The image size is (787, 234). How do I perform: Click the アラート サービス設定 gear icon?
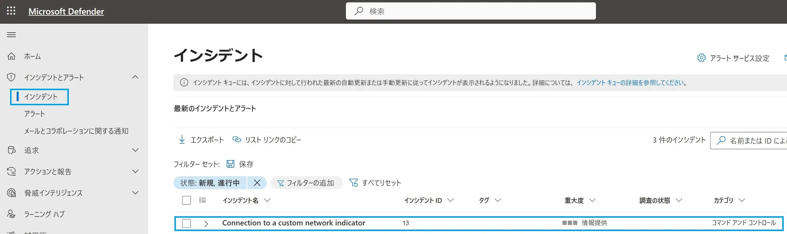point(701,58)
